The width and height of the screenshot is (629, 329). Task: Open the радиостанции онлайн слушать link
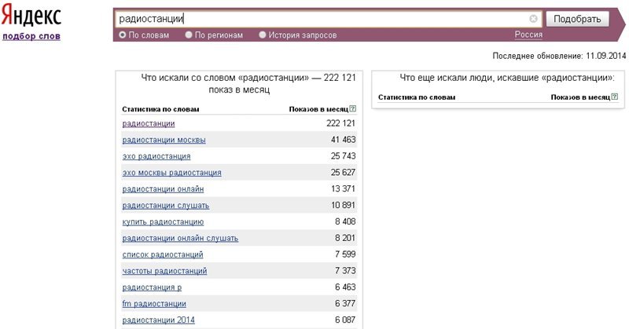tap(180, 238)
